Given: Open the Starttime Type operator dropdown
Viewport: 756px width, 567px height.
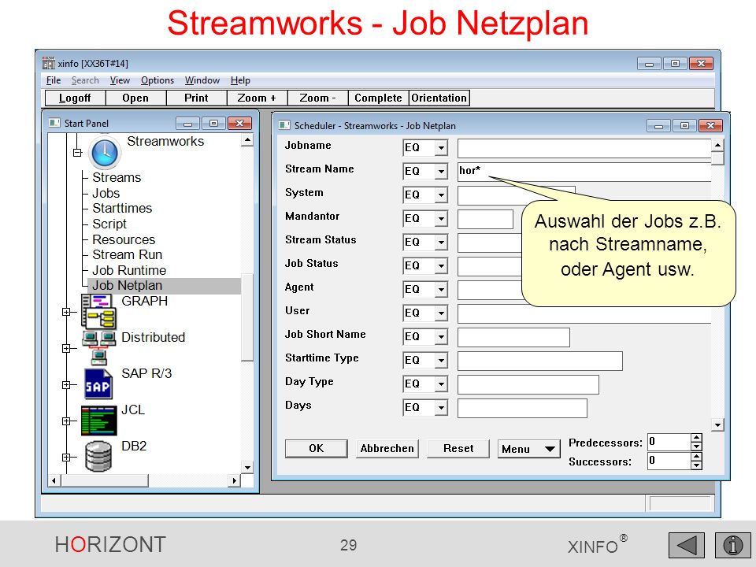Looking at the screenshot, I should click(441, 360).
